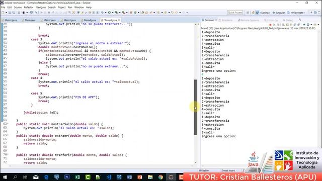Collapse the tranferir method fold marker

(x=8, y=154)
